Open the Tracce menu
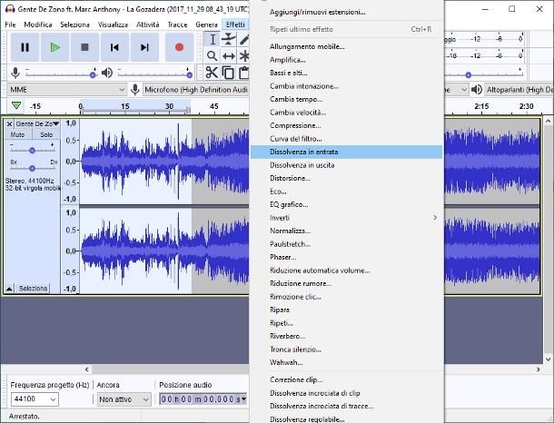 point(177,25)
